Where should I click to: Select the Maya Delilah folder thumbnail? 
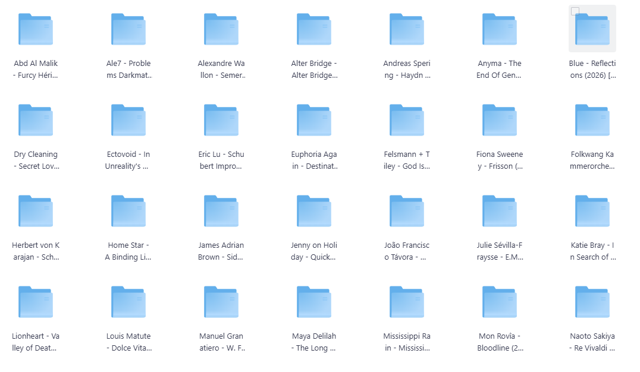pos(314,302)
